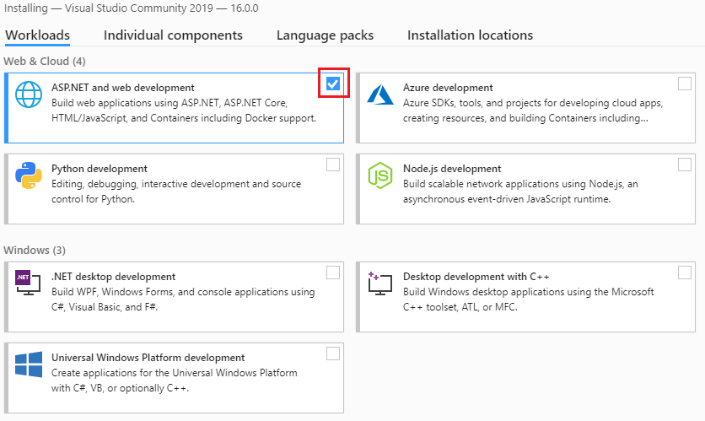
Task: Check Desktop development with C++ box
Action: tap(684, 273)
